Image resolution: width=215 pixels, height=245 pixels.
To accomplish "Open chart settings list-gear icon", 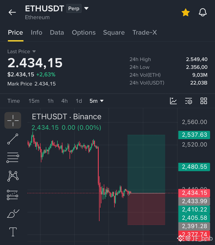I will [x=189, y=101].
